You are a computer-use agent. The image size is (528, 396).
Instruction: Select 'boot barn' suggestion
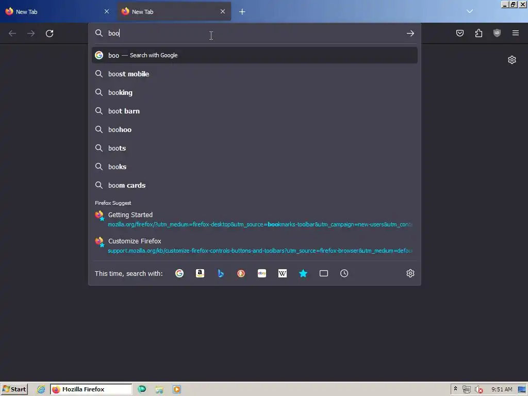[255, 111]
